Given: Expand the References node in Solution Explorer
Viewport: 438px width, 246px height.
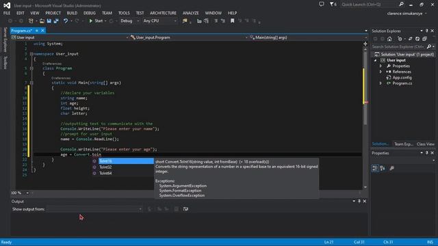Looking at the screenshot, I should tap(381, 72).
